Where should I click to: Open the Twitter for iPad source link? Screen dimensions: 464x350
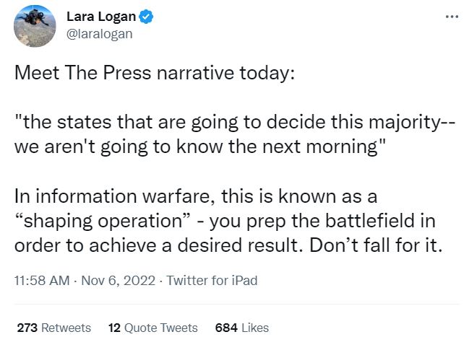pos(212,281)
